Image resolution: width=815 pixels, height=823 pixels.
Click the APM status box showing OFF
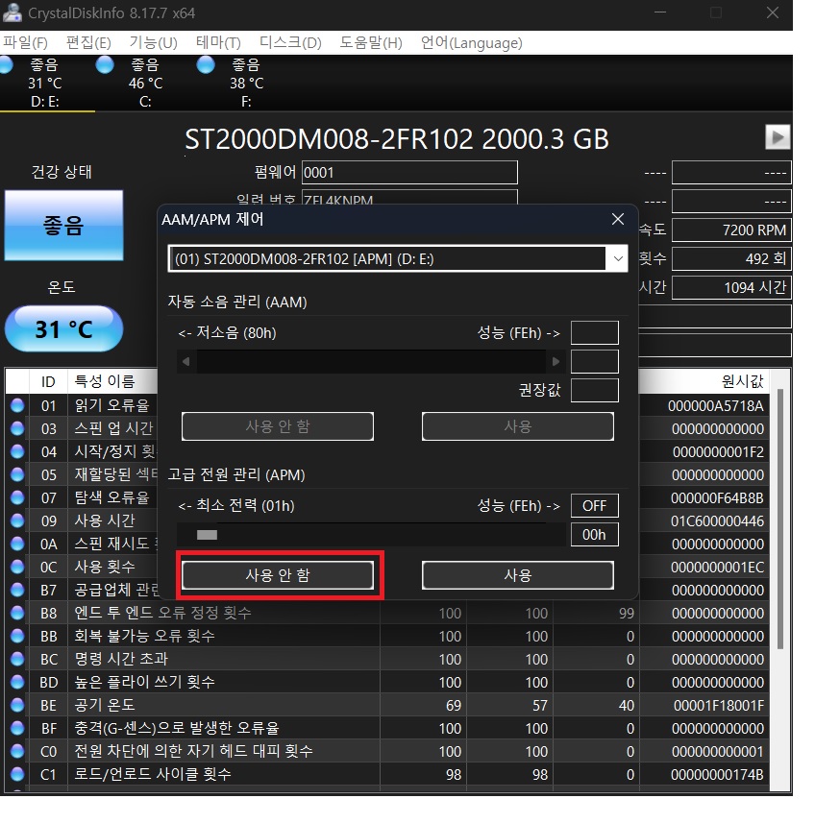click(595, 506)
